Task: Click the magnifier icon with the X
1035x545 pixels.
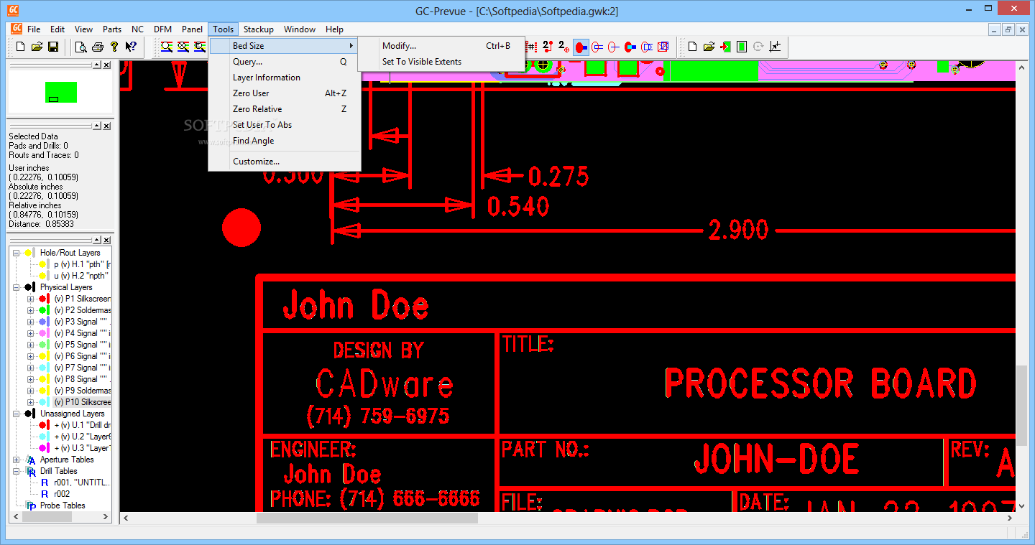Action: click(183, 47)
